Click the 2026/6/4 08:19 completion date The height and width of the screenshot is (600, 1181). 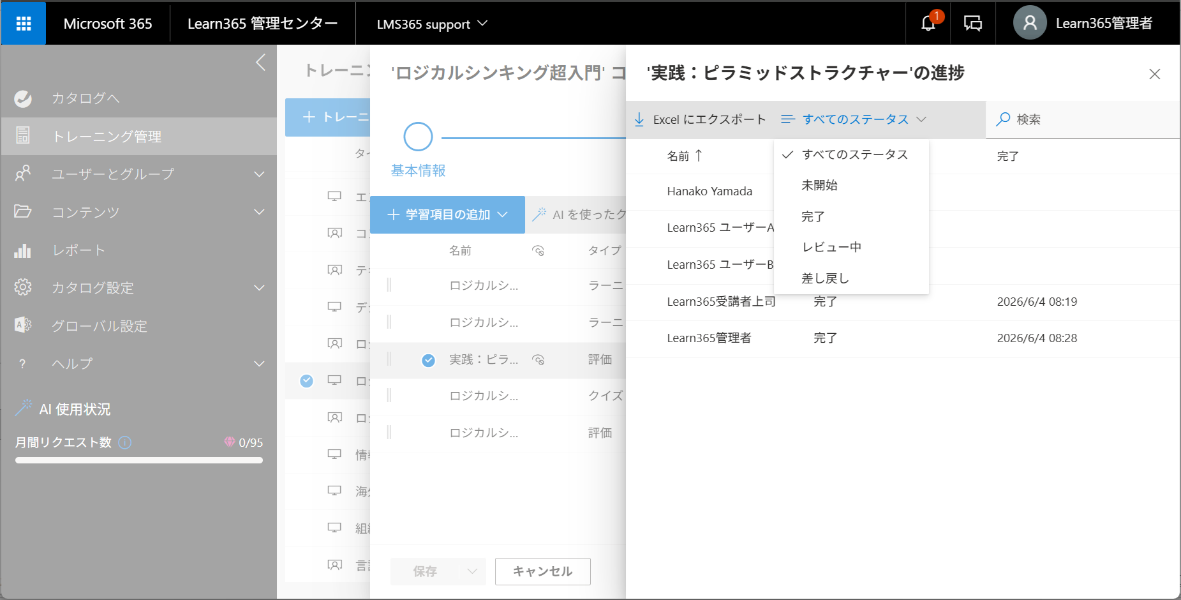click(1037, 302)
